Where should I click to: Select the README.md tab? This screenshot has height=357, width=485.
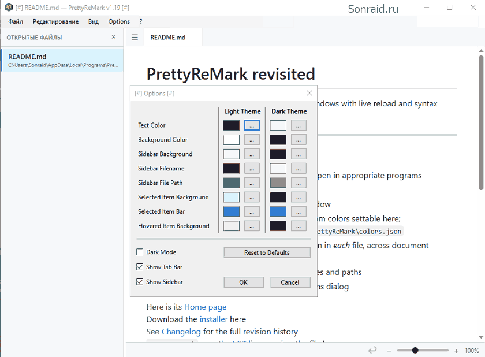(x=173, y=37)
